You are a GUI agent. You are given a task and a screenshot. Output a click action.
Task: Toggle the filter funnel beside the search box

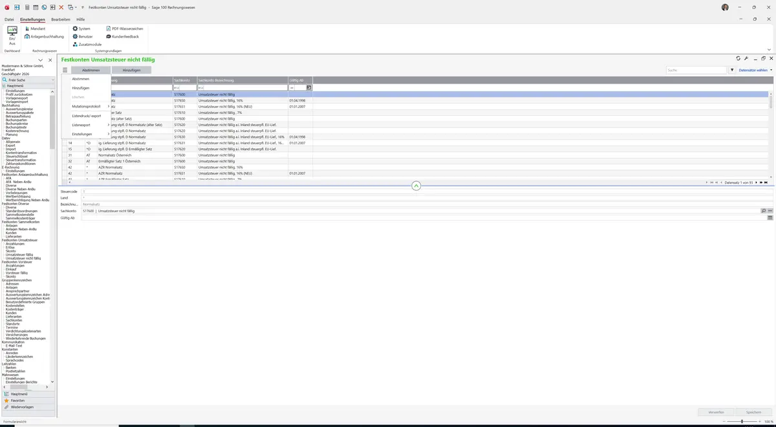[x=732, y=70]
